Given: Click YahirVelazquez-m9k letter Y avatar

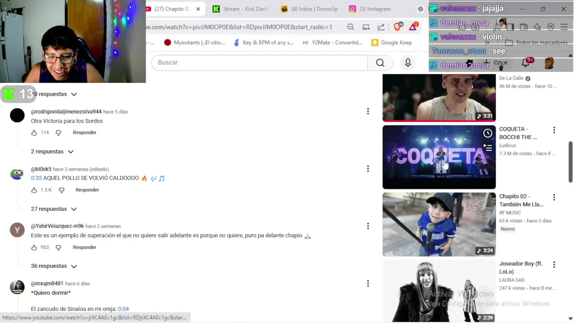Looking at the screenshot, I should coord(17,230).
